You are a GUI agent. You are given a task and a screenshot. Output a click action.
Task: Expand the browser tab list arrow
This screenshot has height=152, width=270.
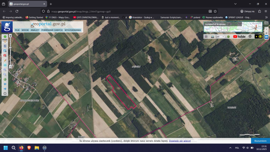3,4
